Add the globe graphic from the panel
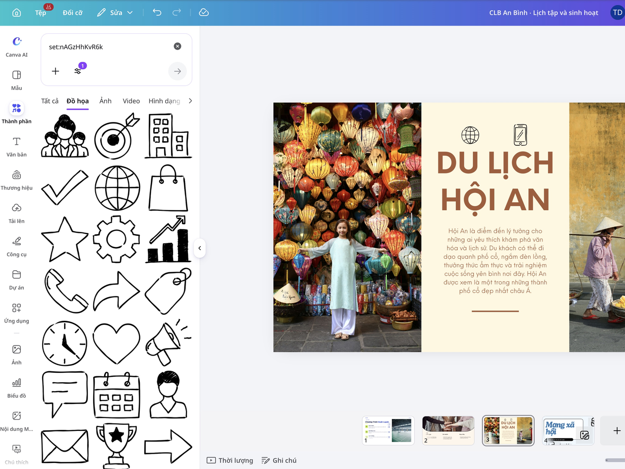Image resolution: width=625 pixels, height=469 pixels. point(118,188)
